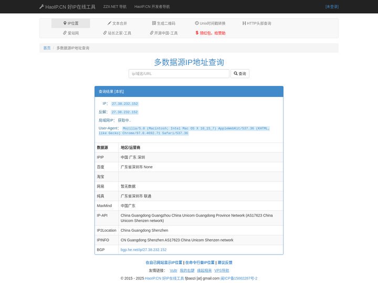This screenshot has width=378, height=283.
Task: Select the 文本合并 tool tab
Action: (x=117, y=24)
